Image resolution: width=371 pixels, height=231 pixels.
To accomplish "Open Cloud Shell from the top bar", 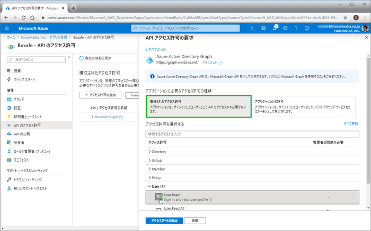I will tap(253, 29).
